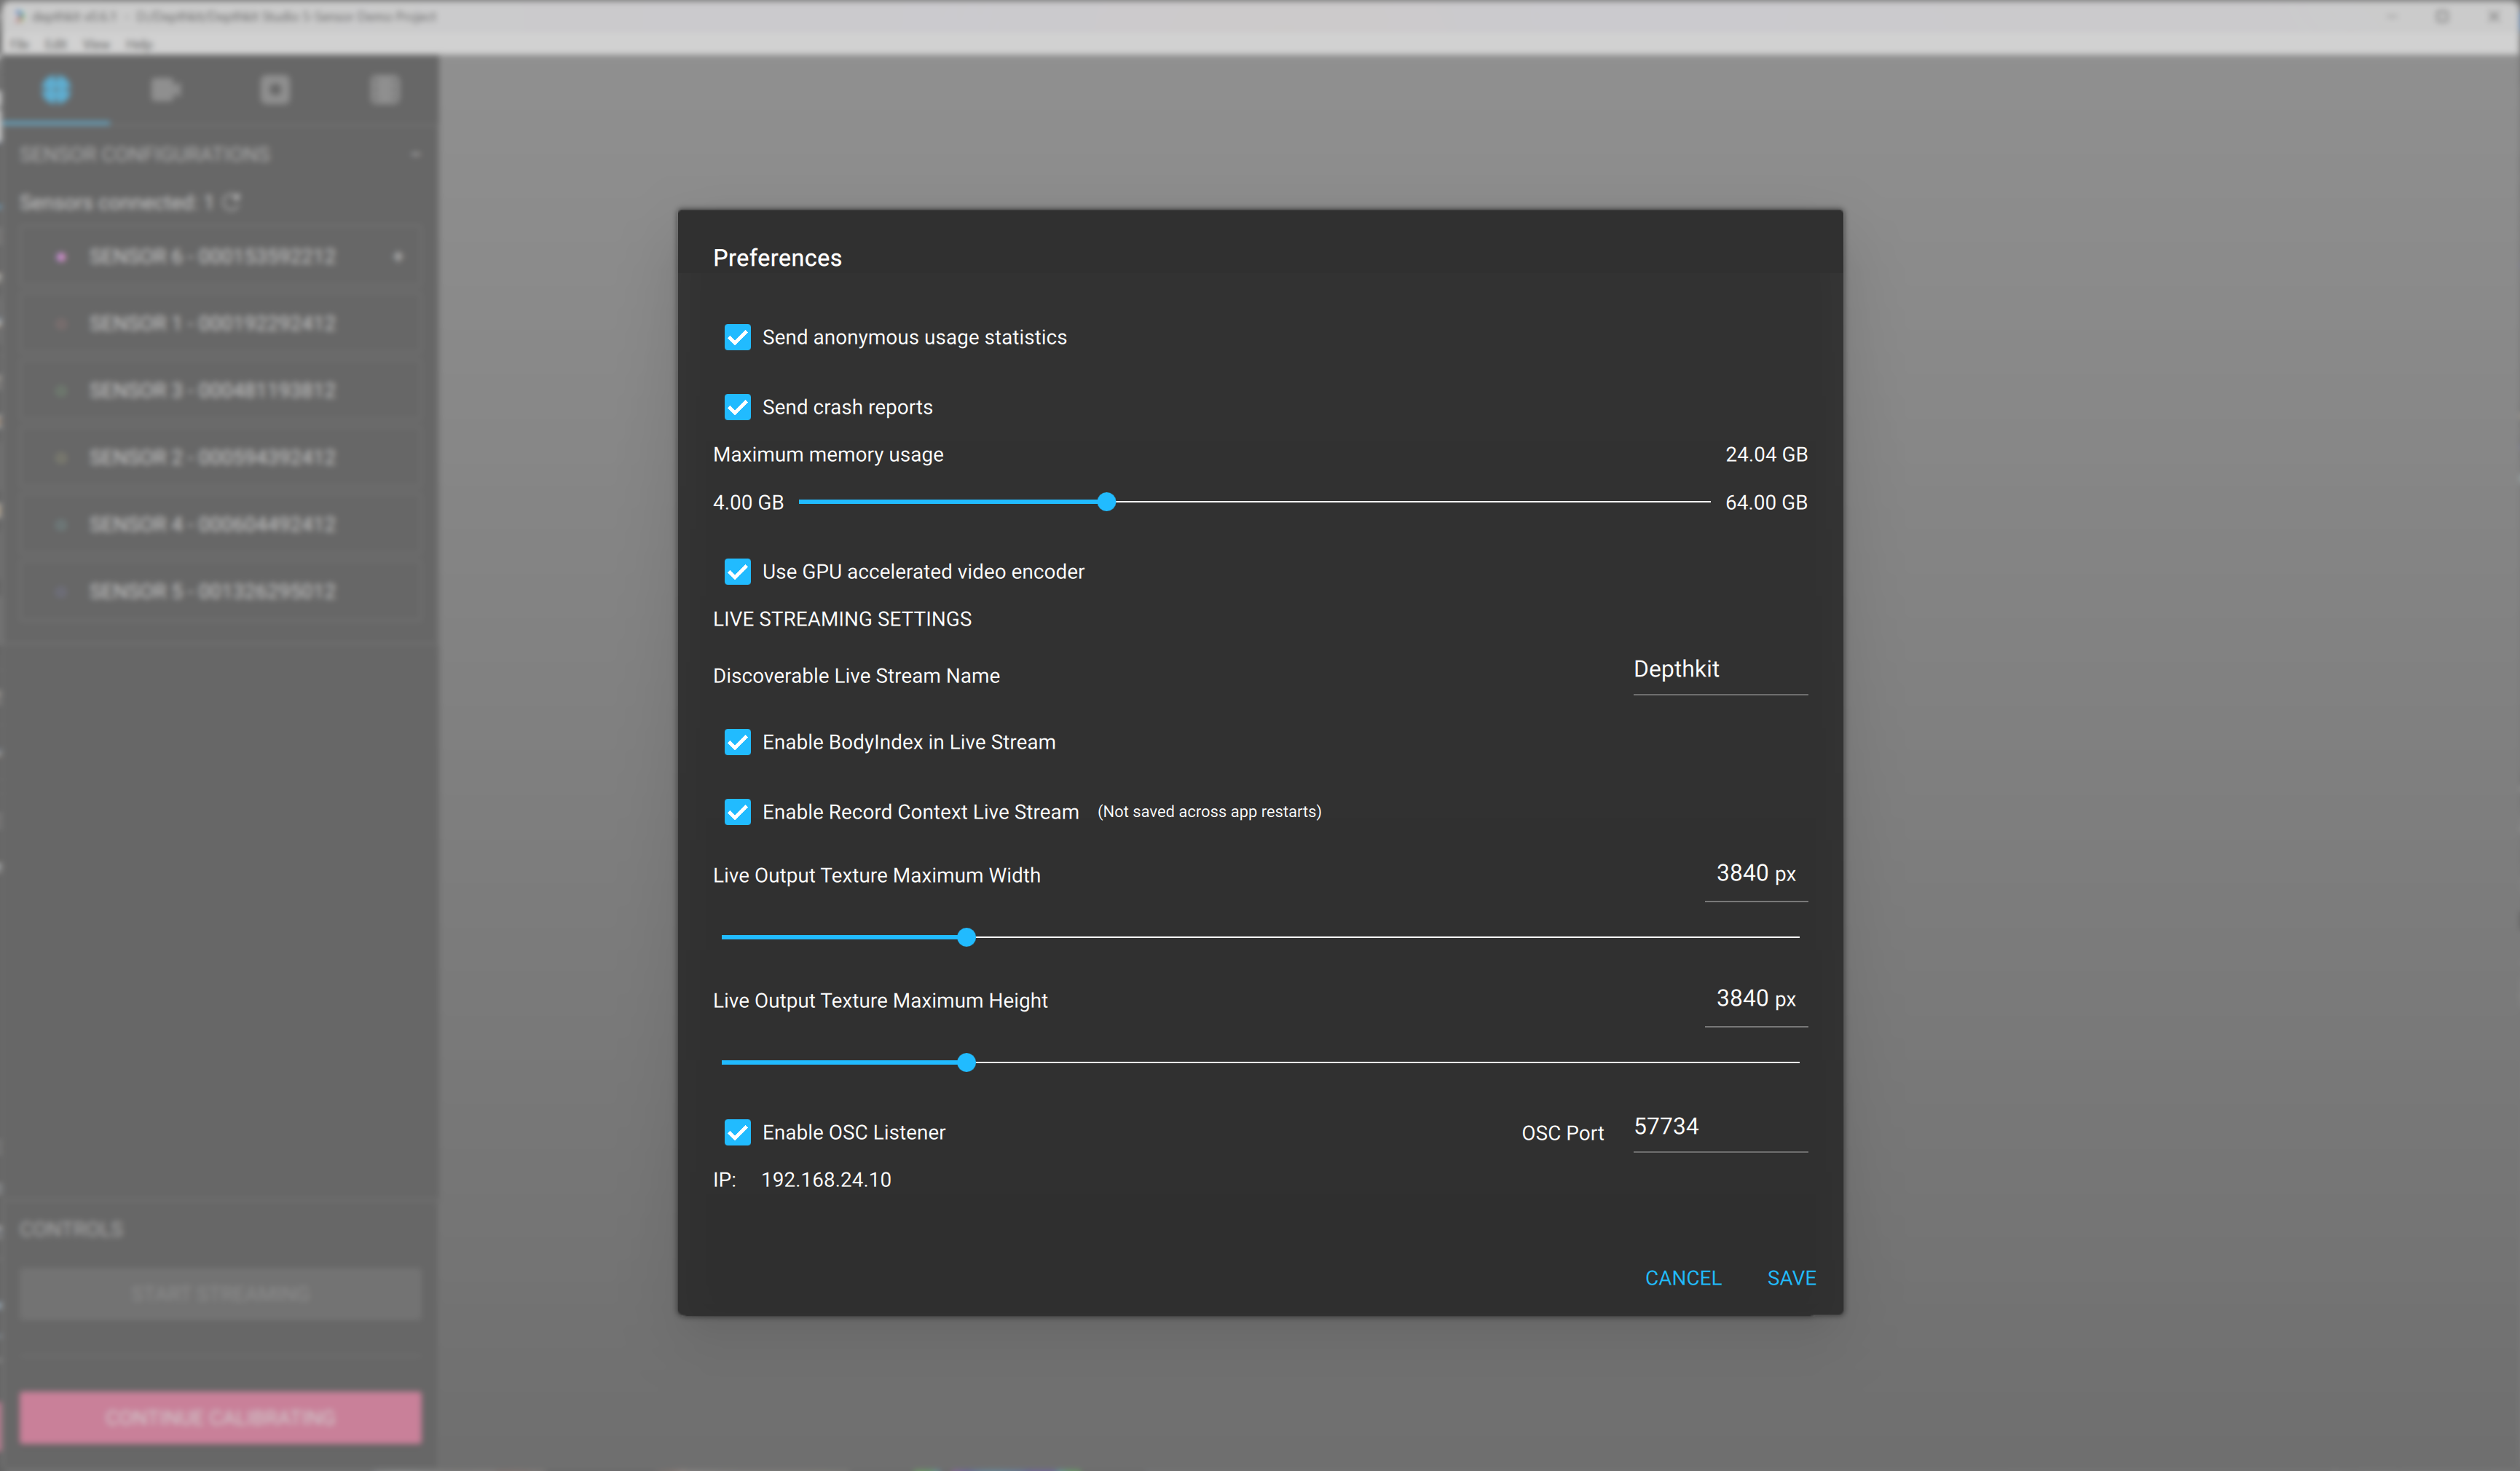Select the blue Sensors tab icon
Screen dimensions: 2520x1471
click(56, 89)
